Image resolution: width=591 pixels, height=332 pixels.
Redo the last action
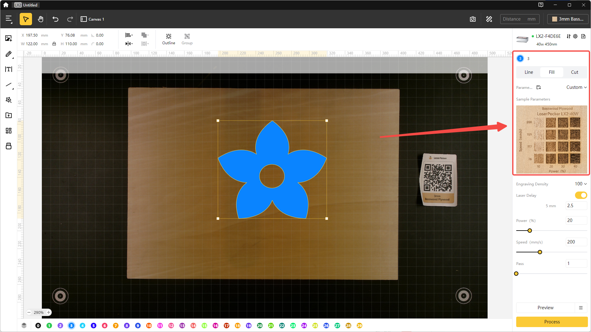pyautogui.click(x=70, y=19)
